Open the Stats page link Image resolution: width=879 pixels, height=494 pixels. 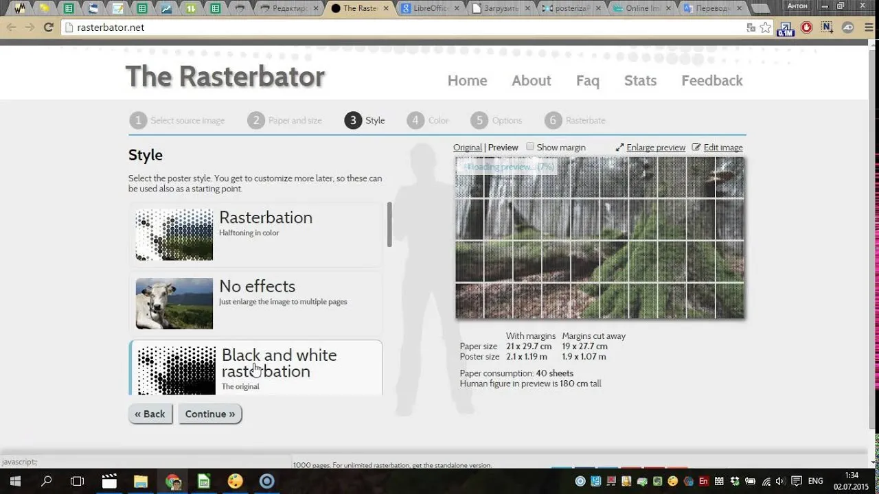(x=640, y=81)
